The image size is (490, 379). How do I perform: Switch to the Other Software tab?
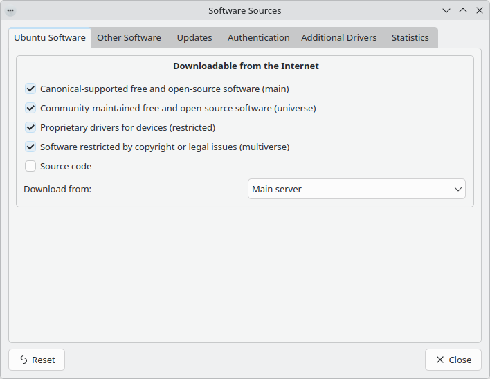pos(129,38)
